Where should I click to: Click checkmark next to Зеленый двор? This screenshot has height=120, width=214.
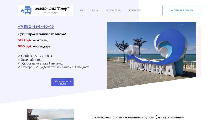click(19, 59)
